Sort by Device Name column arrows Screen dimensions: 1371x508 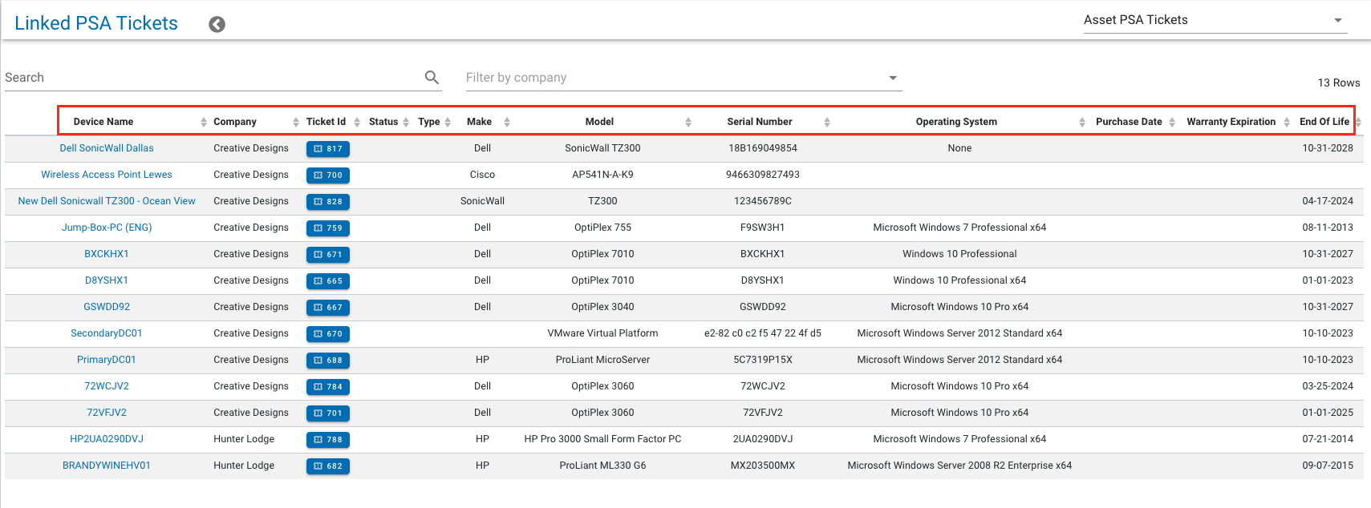[x=204, y=122]
